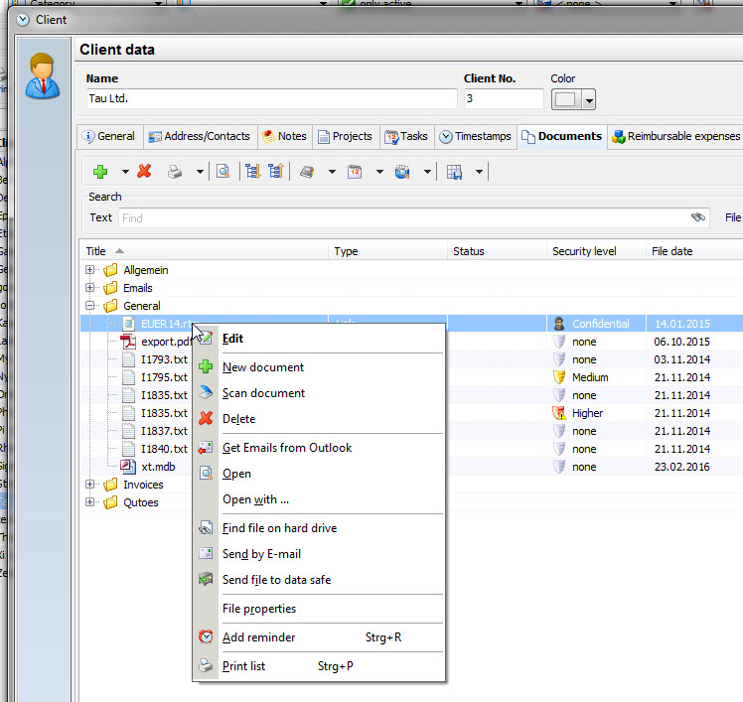Click the PDF icon beside export.pdf
Screen dimensions: 743x702
128,342
